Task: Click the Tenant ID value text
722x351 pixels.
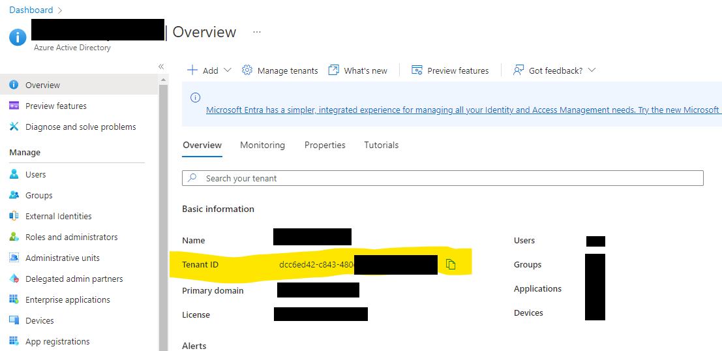Action: [x=316, y=264]
